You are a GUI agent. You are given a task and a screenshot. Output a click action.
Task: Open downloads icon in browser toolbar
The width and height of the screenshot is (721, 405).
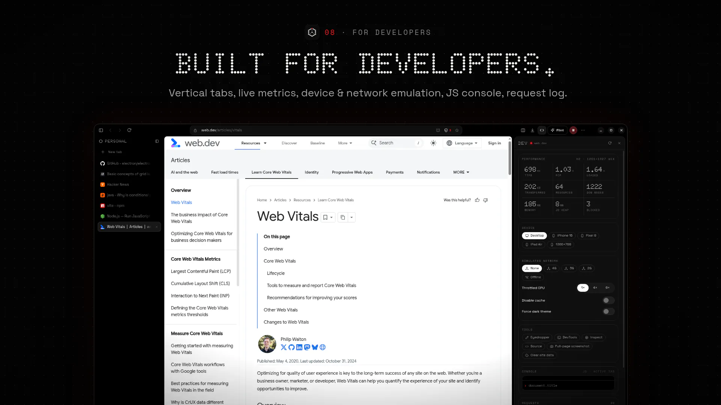coord(532,130)
